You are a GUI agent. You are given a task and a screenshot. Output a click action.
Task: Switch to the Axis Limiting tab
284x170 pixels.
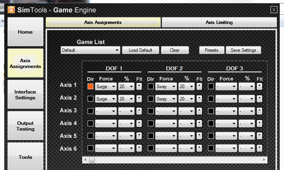pos(219,22)
